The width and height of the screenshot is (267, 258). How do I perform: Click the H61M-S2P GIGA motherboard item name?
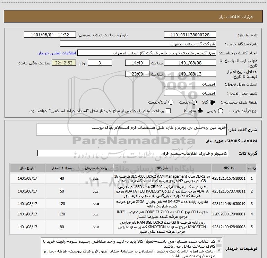click(x=162, y=204)
